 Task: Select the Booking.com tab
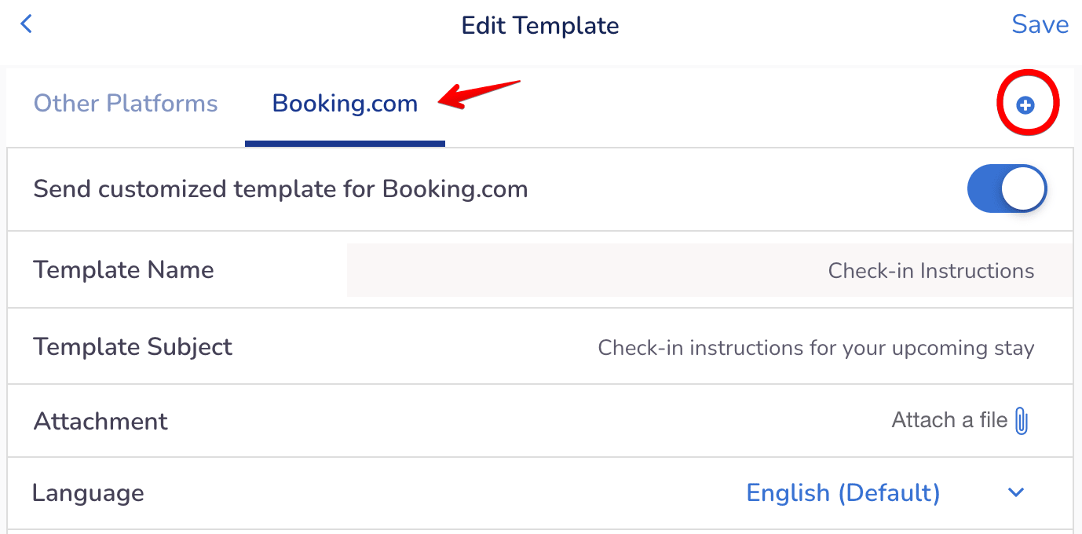345,104
